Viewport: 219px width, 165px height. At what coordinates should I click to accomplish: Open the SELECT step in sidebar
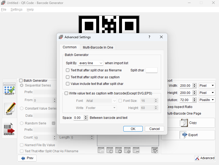click(9, 89)
